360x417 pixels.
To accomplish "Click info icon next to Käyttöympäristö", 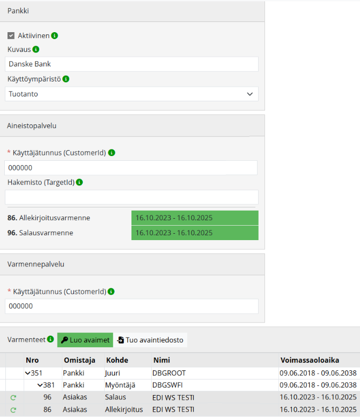I will (x=66, y=79).
